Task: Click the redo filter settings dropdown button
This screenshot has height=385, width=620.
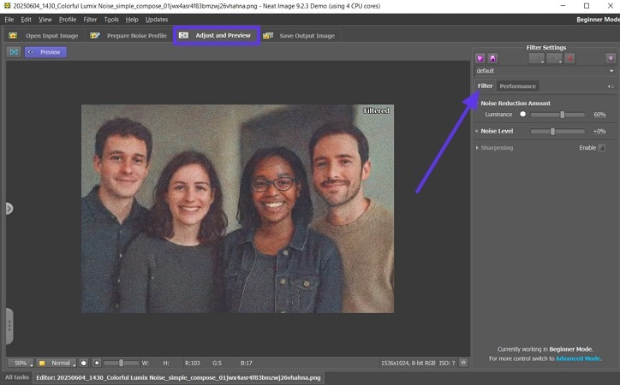Action: click(554, 58)
